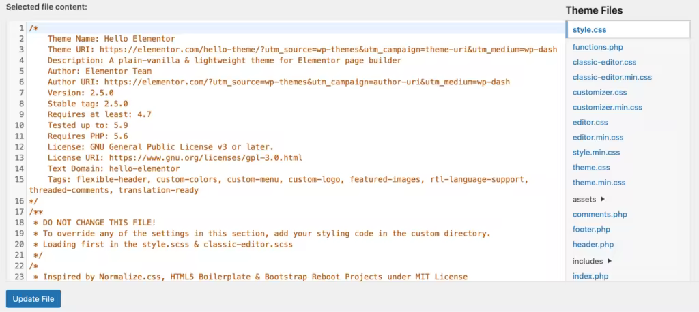Click the Version: 2.5.0 line

81,93
